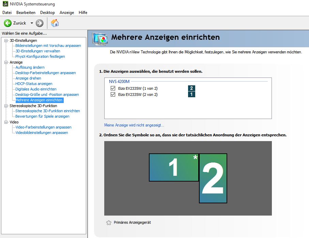Open the Anzeige menu
The image size is (309, 238).
pos(67,12)
